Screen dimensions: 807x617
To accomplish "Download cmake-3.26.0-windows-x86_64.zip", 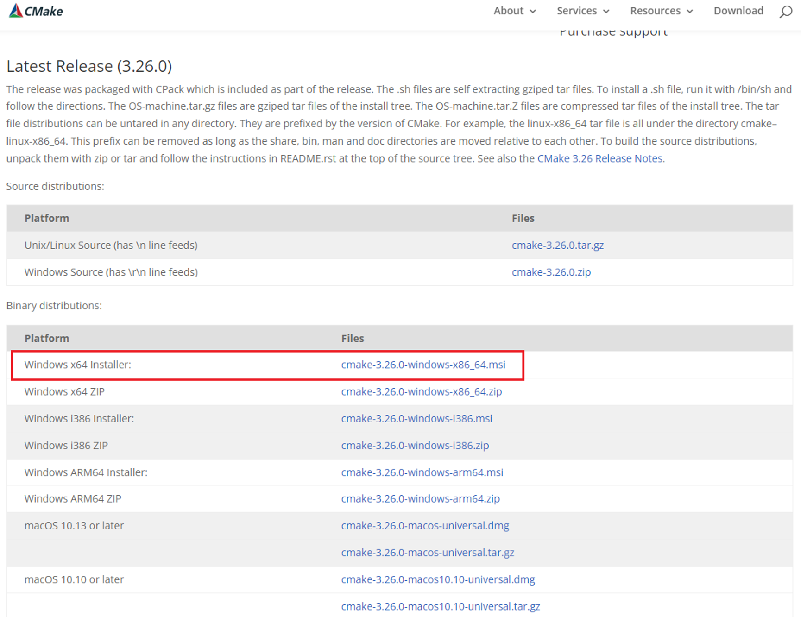I will tap(421, 391).
